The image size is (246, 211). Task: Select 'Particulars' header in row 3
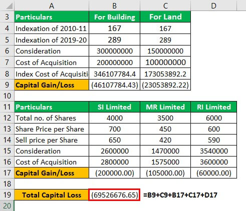52,17
